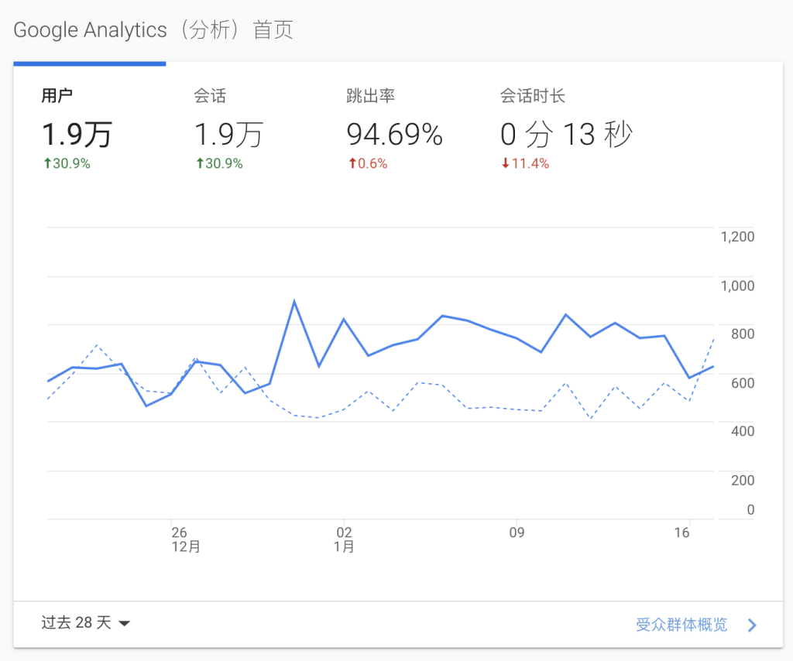Click the 16 date marker on the axis

click(681, 533)
